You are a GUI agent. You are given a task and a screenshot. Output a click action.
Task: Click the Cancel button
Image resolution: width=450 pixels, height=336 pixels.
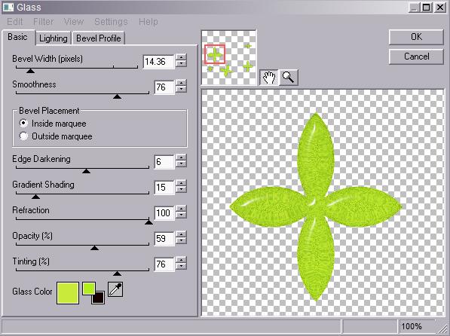(x=416, y=57)
